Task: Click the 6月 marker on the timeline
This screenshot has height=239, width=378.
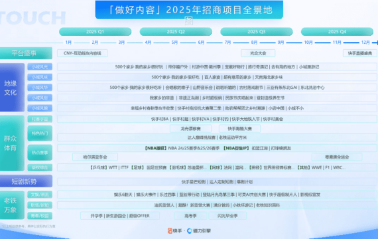Action: tap(201, 42)
